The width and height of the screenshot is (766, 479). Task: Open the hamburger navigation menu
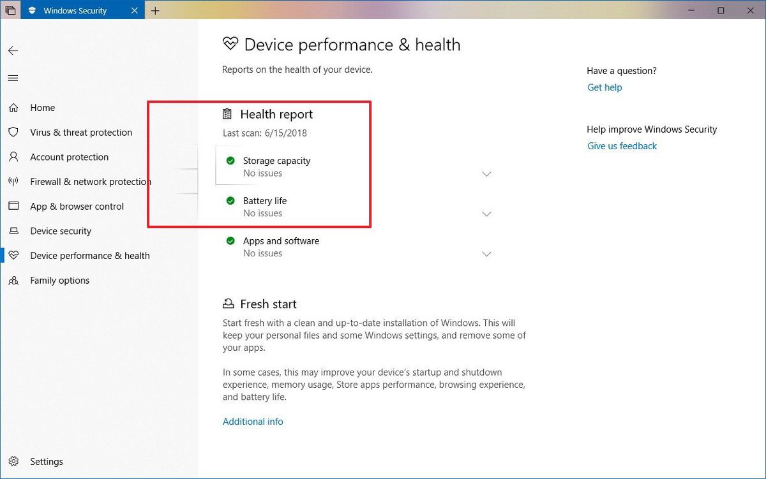(x=13, y=78)
